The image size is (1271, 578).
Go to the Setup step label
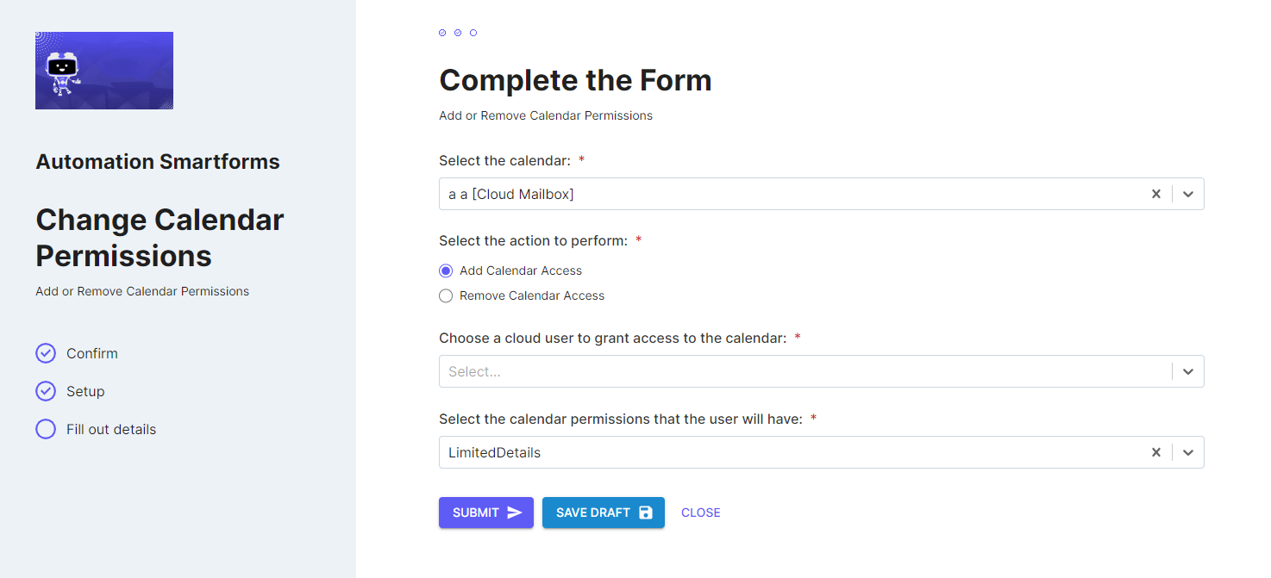pos(85,391)
